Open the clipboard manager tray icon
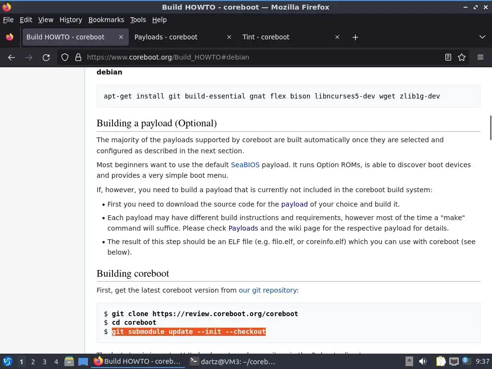Image resolution: width=492 pixels, height=369 pixels. point(441,361)
